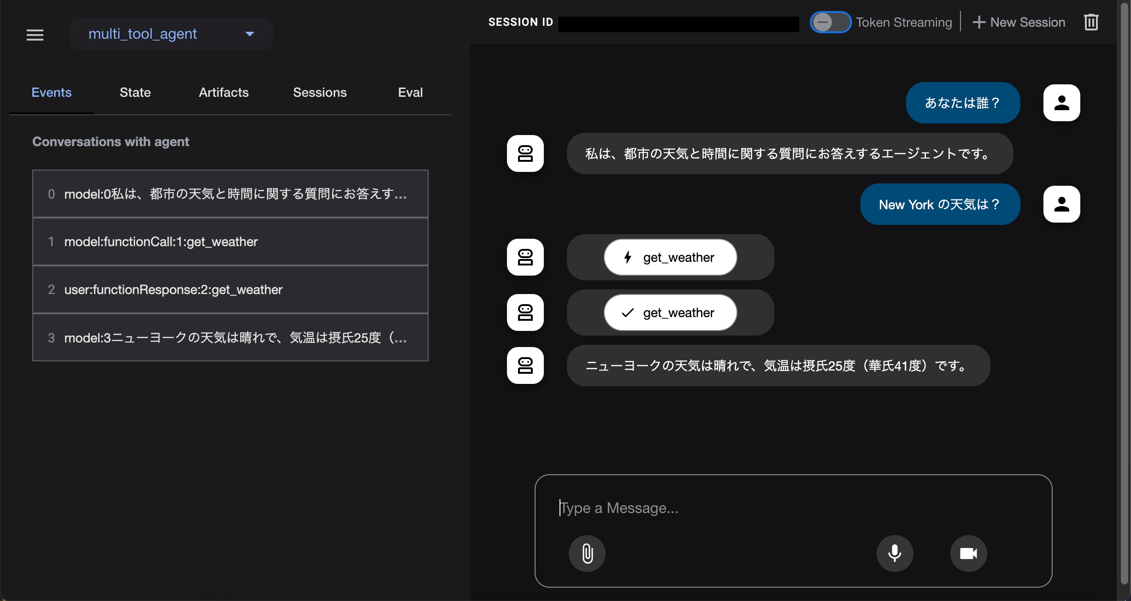The width and height of the screenshot is (1131, 601).
Task: Open the Sessions tab
Action: pos(319,92)
